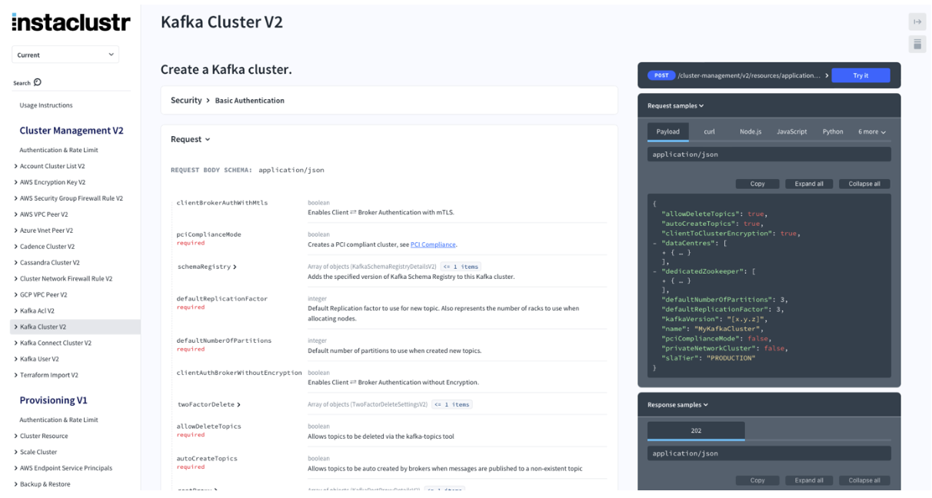932x498 pixels.
Task: Open the 6 more languages dropdown
Action: point(872,131)
